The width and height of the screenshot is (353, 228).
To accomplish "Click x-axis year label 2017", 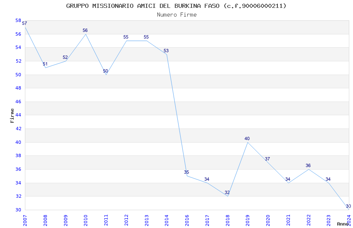I will pyautogui.click(x=207, y=221).
